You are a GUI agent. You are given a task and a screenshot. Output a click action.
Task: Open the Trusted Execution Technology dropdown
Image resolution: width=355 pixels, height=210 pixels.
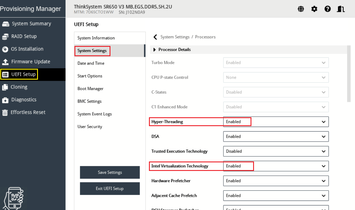(276, 151)
